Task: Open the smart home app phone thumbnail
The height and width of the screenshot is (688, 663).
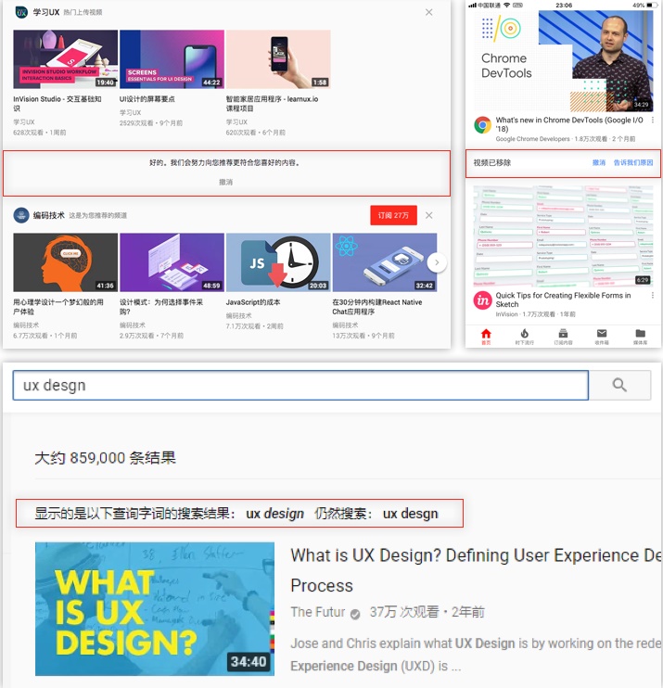Action: (278, 59)
